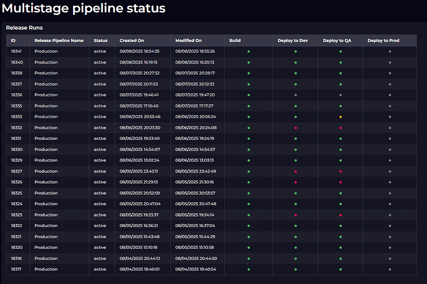Click the Deploy to Prod dot for run 18320
Image resolution: width=427 pixels, height=284 pixels.
point(390,247)
